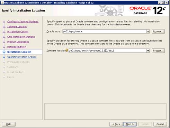Click the Operating System Groups step bullet

[4, 57]
